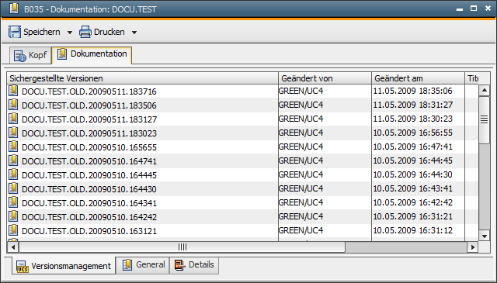
Task: Sort by Geändert von column header
Action: click(325, 78)
